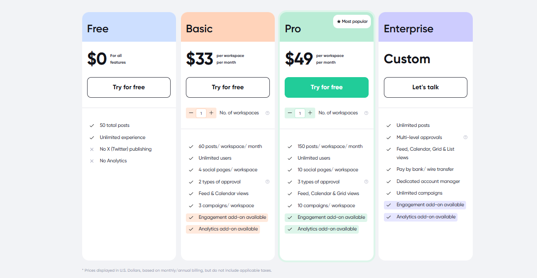Click Let's talk on the Enterprise plan
The height and width of the screenshot is (278, 537).
tap(425, 87)
